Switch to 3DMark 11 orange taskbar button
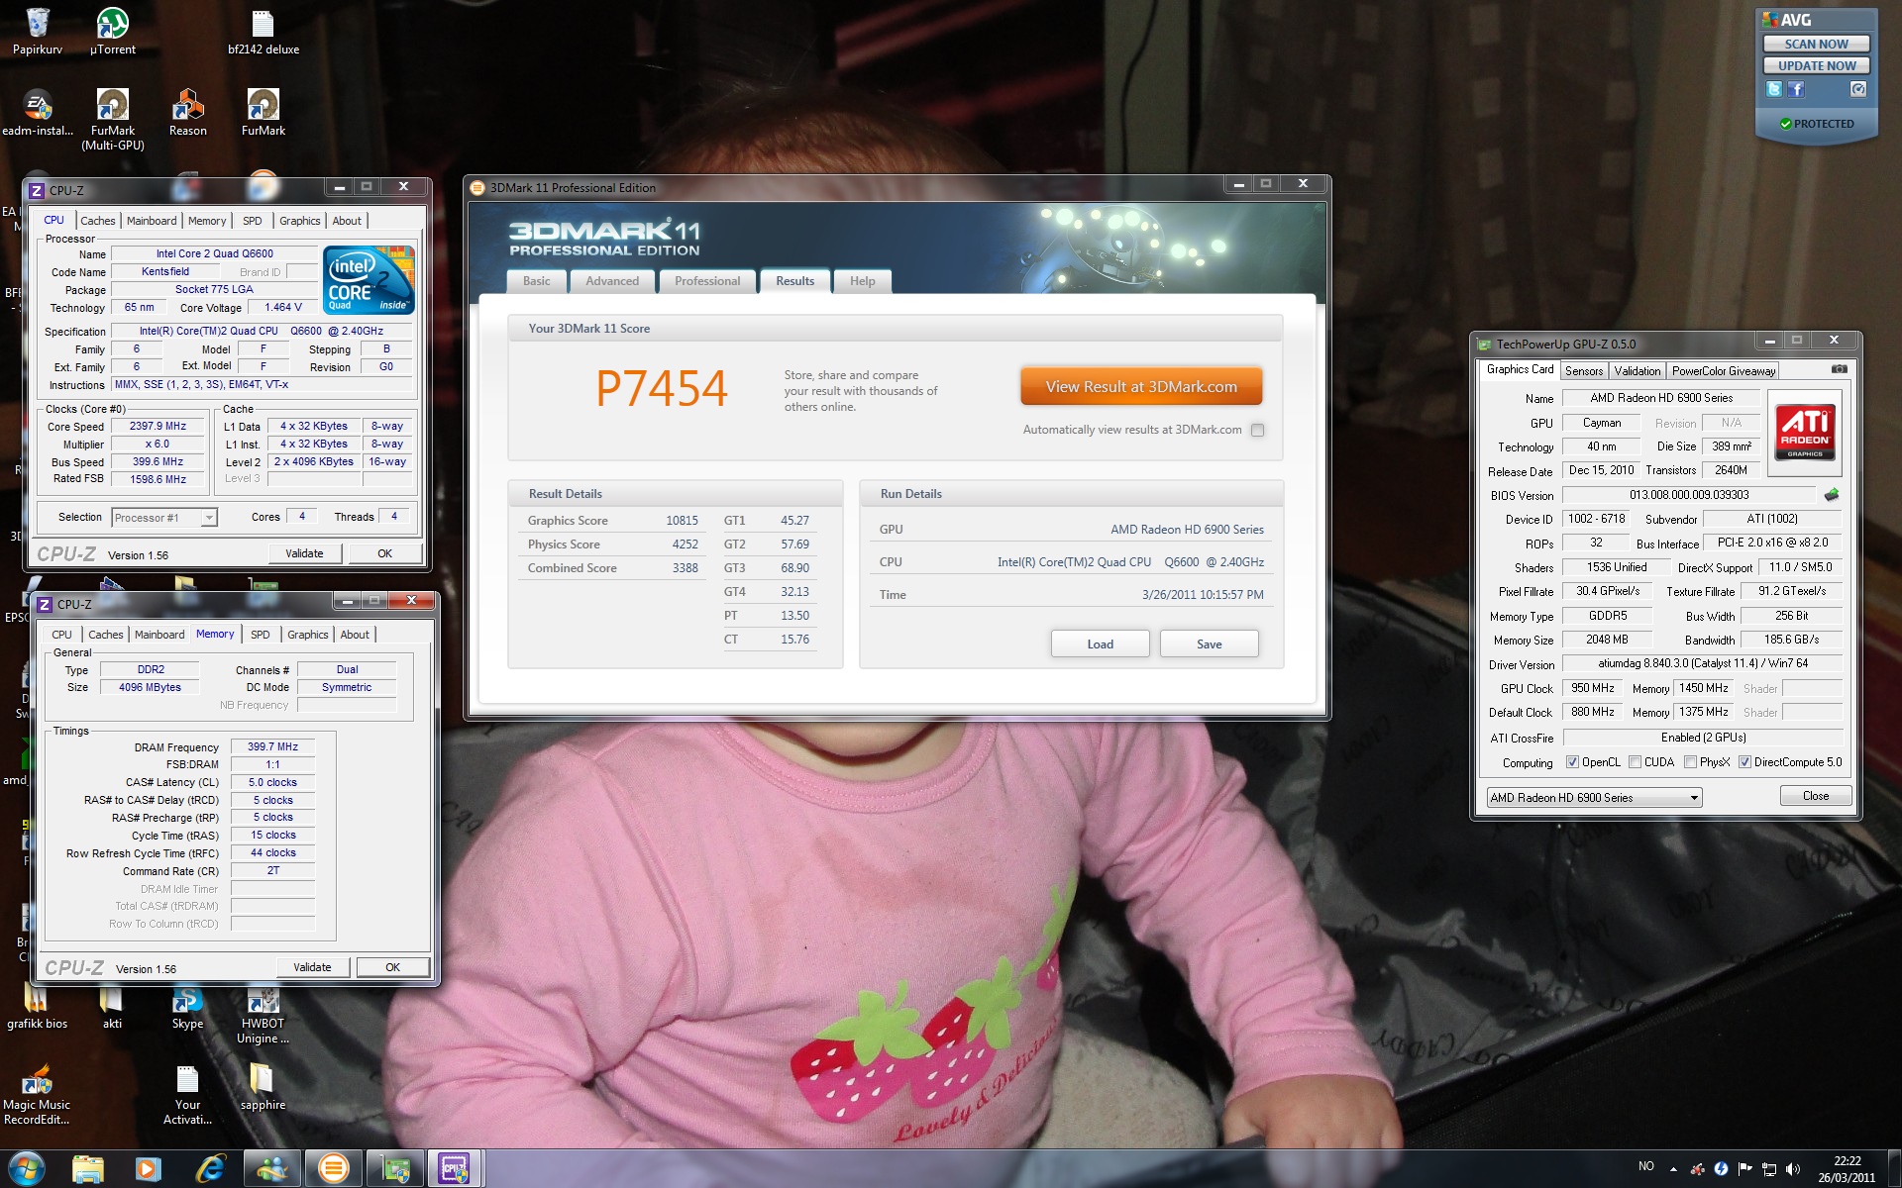Screen dimensions: 1902x1188 pyautogui.click(x=334, y=1169)
